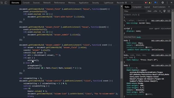Click the winScene(); code line

(33, 60)
